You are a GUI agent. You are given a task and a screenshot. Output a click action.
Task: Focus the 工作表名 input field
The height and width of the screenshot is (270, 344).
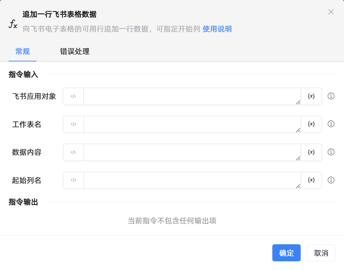(192, 124)
